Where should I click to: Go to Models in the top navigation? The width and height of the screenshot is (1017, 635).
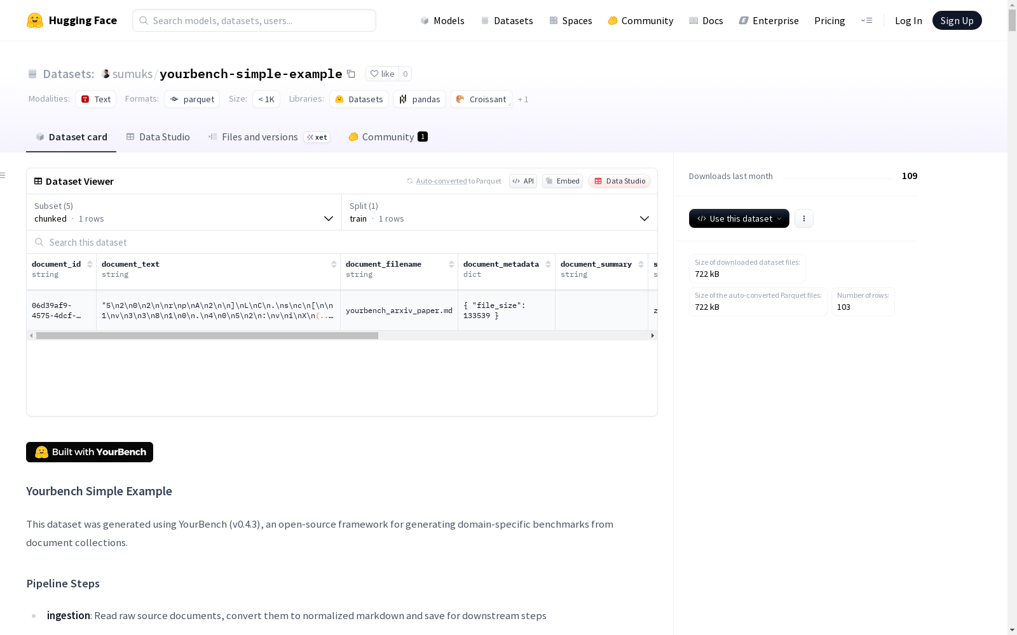(442, 20)
